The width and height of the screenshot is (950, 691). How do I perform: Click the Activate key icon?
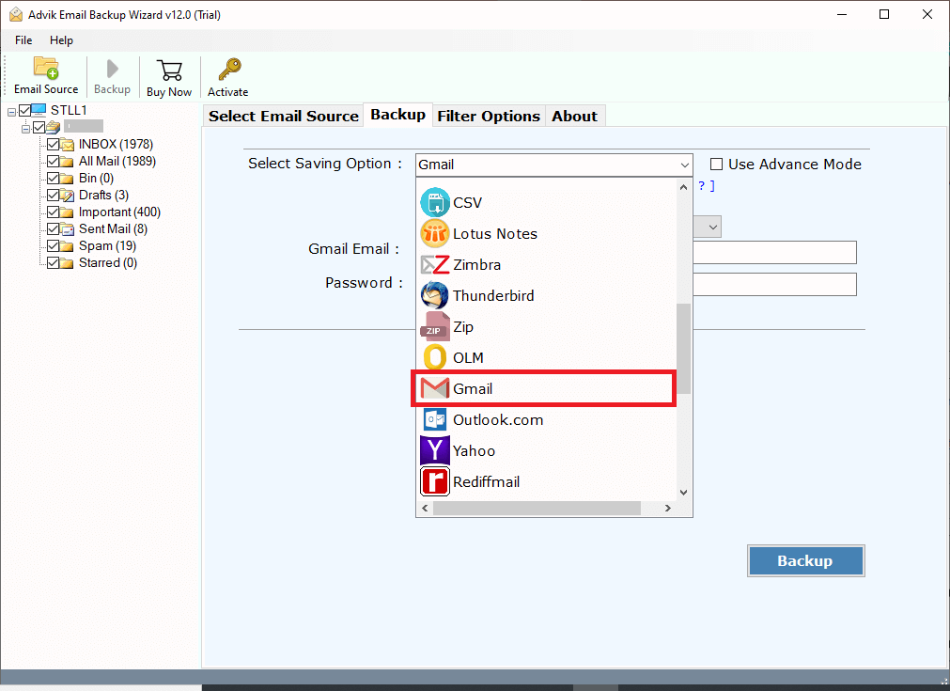coord(229,70)
